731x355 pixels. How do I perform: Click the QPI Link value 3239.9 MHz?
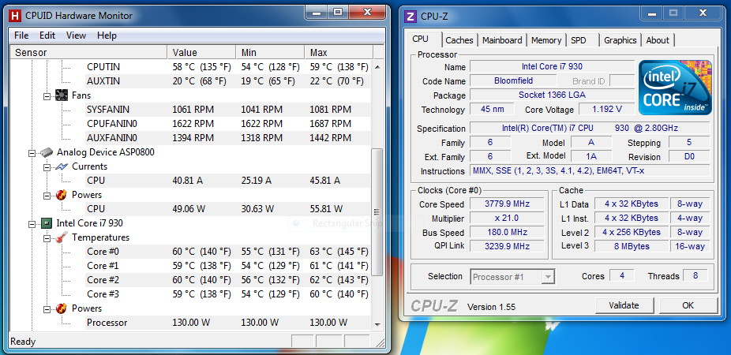[507, 246]
